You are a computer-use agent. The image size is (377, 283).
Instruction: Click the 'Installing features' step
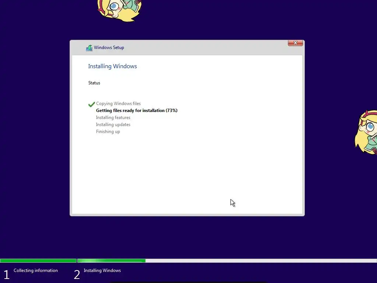(113, 118)
